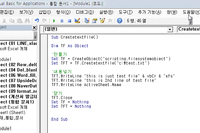Click the code window margin indicator bar
Image resolution: width=200 pixels, height=133 pixels.
pyautogui.click(x=44, y=83)
